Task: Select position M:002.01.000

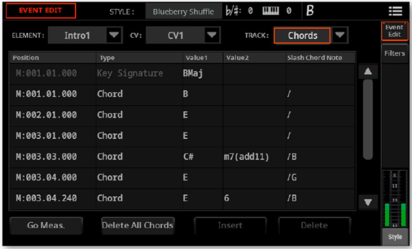Action: click(x=46, y=115)
